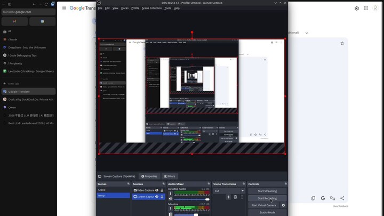
Task: Open the Scene Collection menu
Action: [151, 8]
